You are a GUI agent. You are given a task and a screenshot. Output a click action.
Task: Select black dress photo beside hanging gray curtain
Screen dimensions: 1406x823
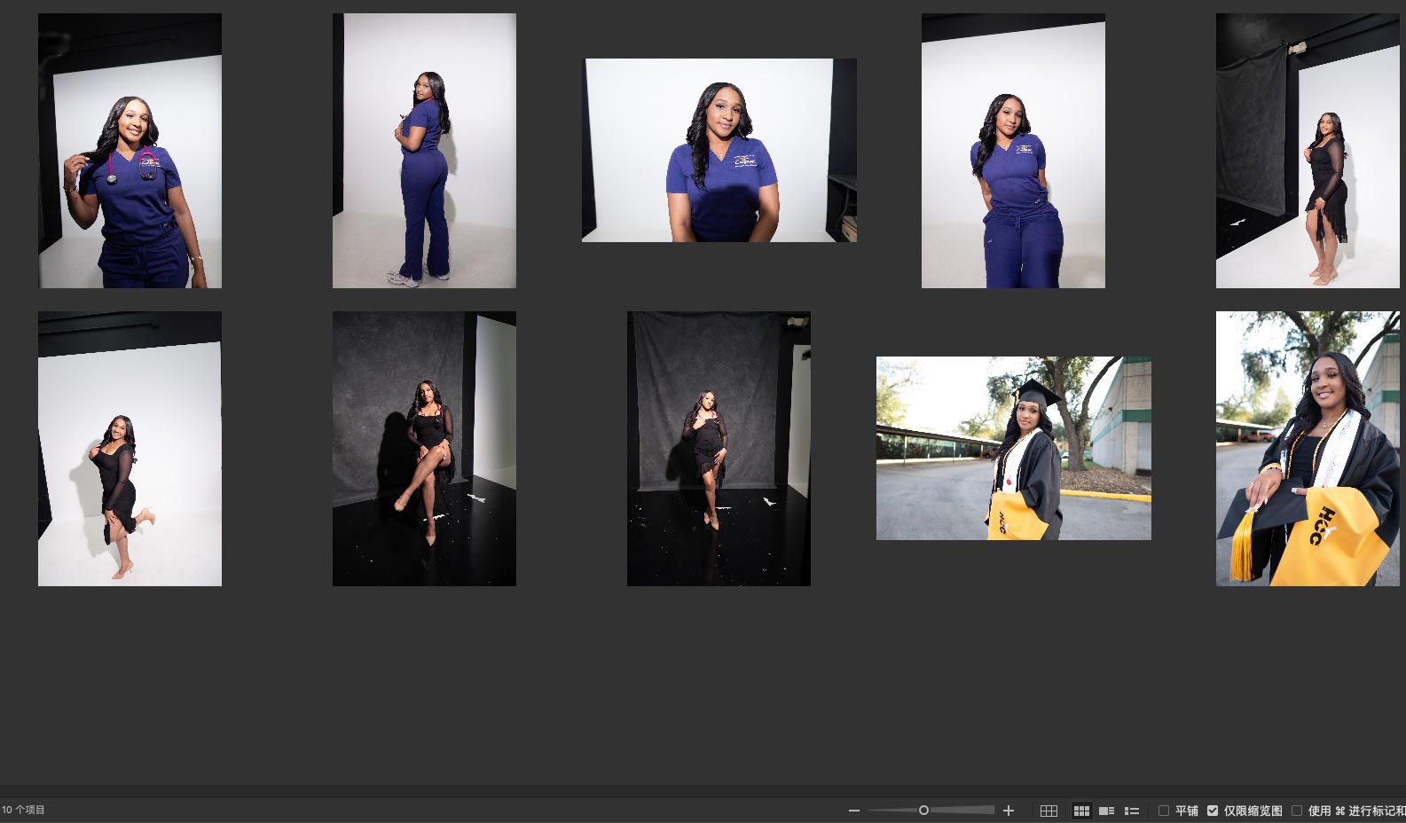click(x=1308, y=151)
